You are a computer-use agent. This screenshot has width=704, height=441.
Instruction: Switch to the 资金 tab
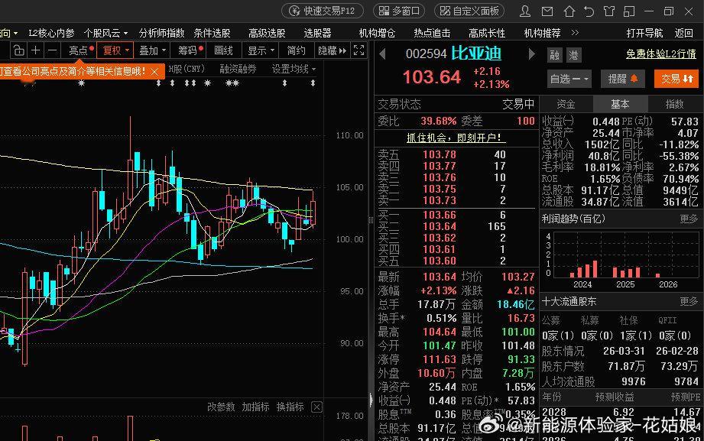point(566,104)
